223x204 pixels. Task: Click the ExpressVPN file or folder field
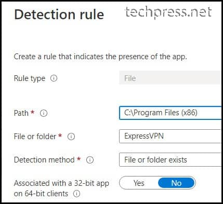pyautogui.click(x=170, y=136)
